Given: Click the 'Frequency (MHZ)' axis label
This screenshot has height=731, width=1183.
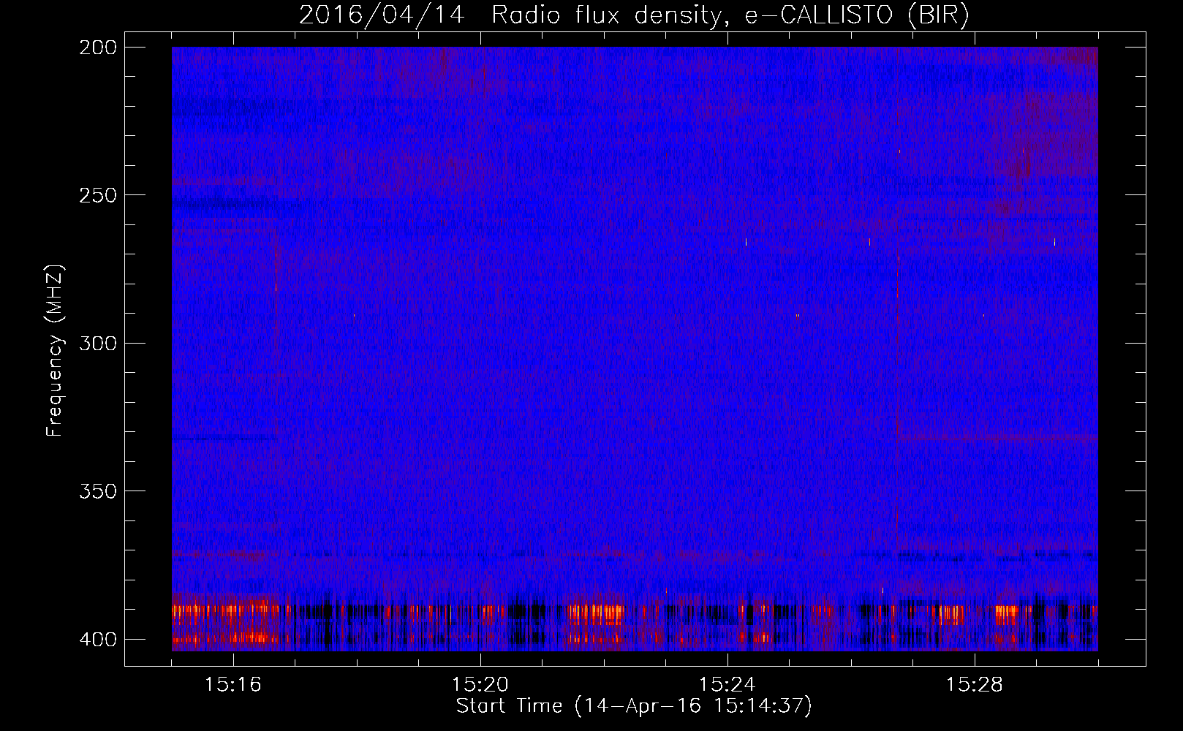Looking at the screenshot, I should (55, 350).
